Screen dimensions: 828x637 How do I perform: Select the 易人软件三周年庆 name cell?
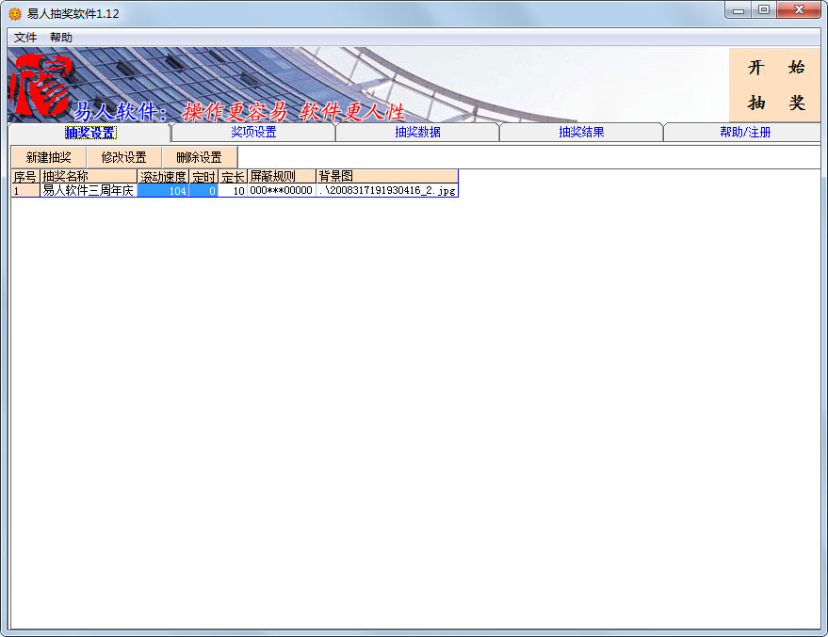(x=89, y=190)
